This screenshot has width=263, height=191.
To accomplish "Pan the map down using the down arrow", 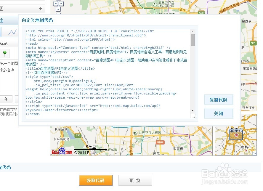I will (x=58, y=9).
